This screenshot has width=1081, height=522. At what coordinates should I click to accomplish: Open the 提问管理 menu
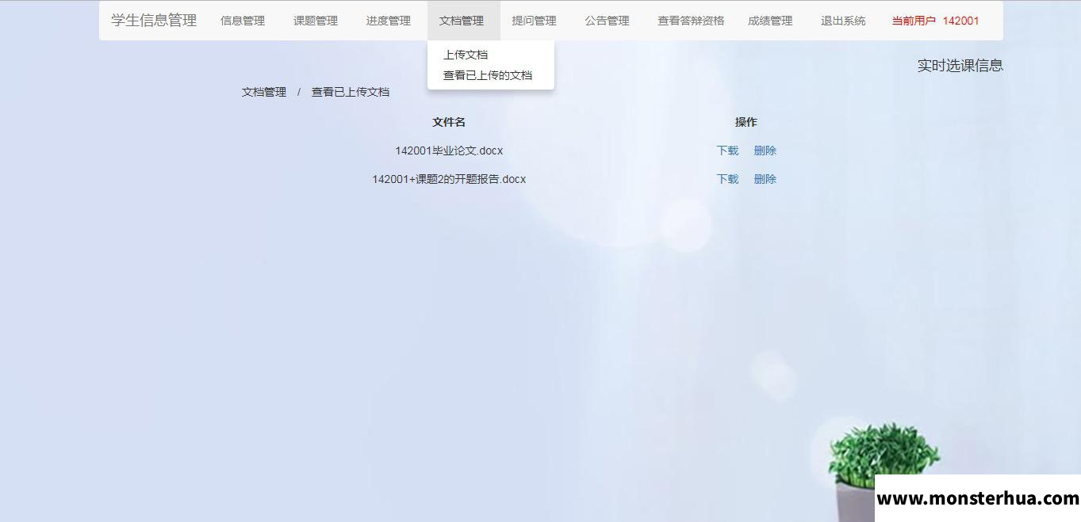tap(535, 21)
